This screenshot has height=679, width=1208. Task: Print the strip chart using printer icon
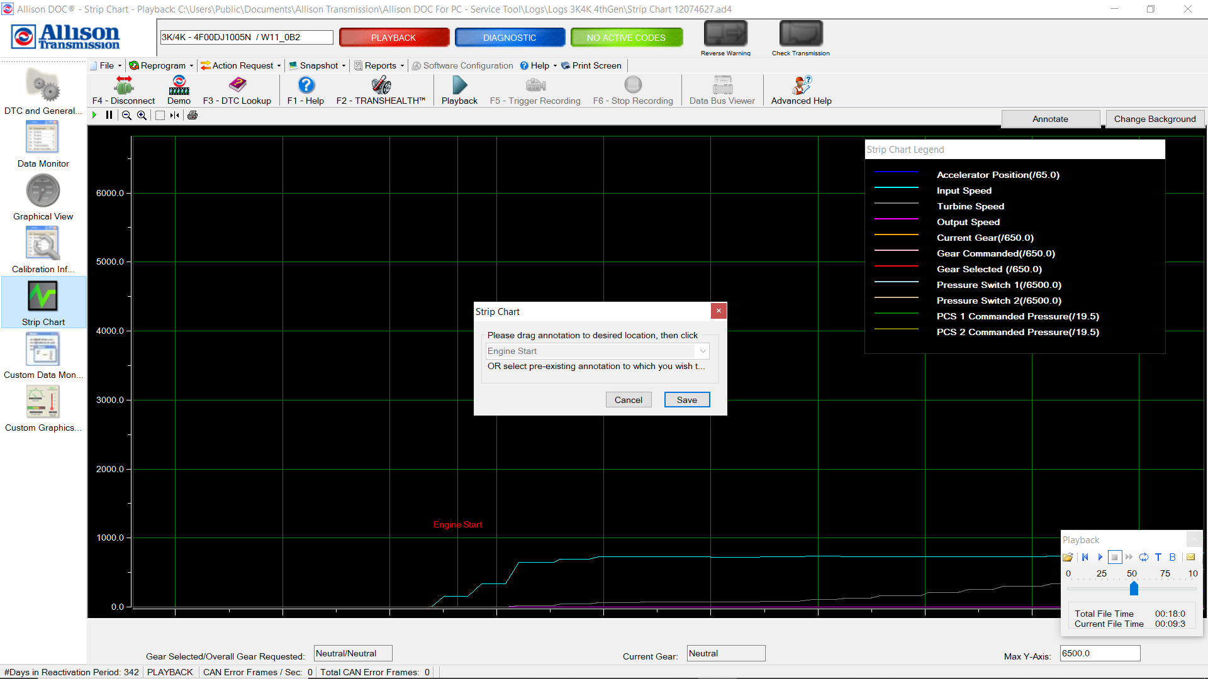pos(193,115)
